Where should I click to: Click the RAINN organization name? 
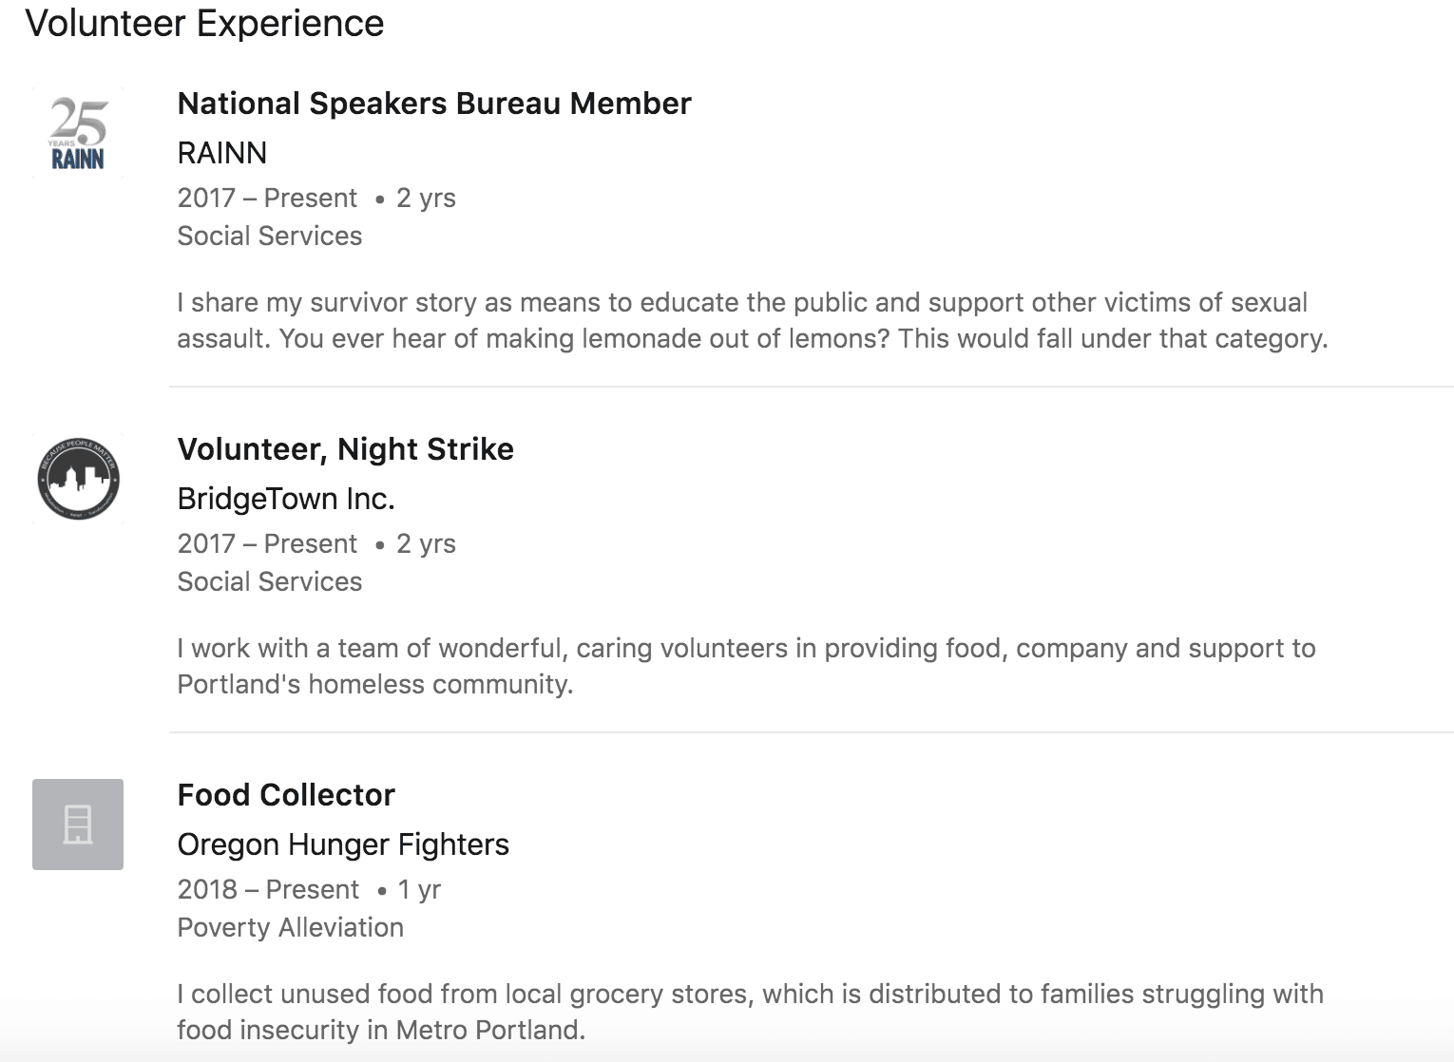pyautogui.click(x=222, y=153)
